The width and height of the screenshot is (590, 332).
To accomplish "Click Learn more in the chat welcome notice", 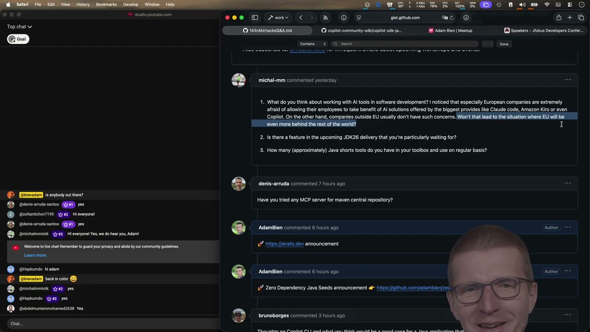I will [35, 255].
